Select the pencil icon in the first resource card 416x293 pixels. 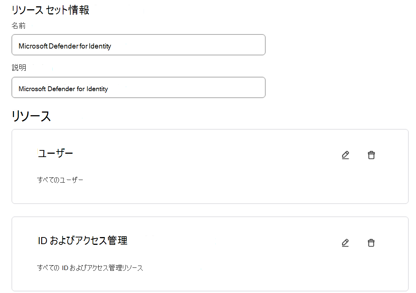click(x=345, y=155)
